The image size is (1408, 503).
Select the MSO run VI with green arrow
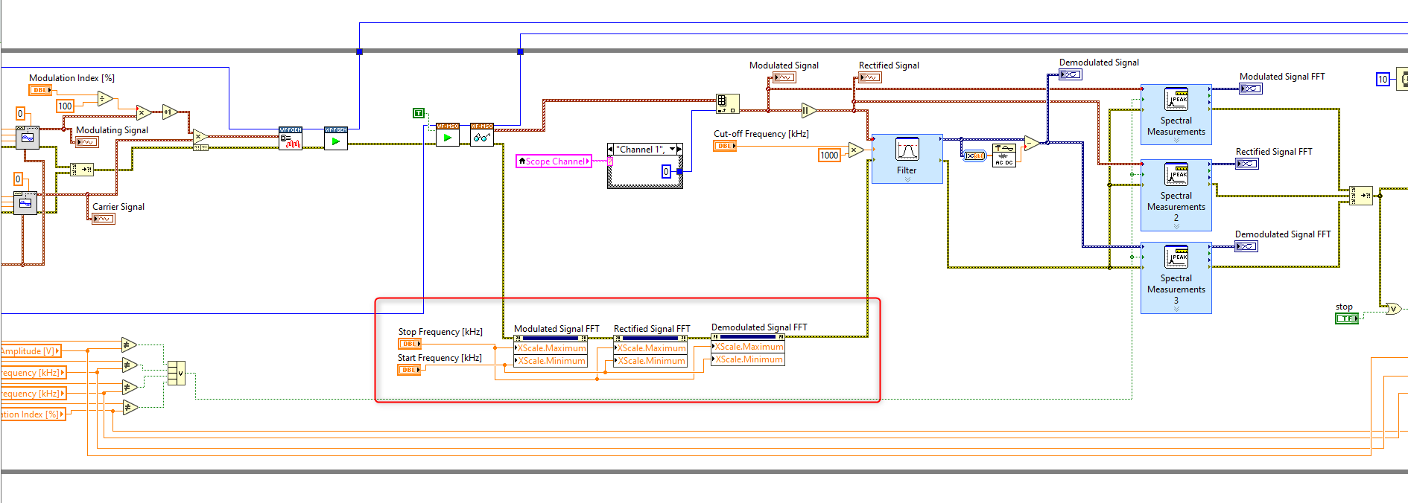click(x=448, y=135)
